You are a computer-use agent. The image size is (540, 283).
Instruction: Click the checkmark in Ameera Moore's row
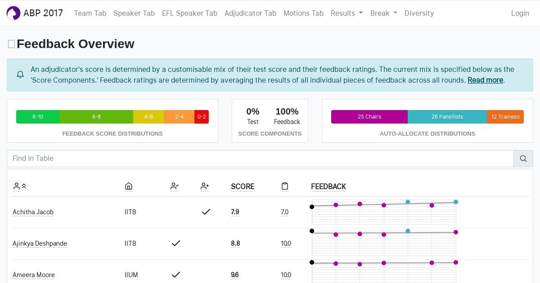point(176,274)
